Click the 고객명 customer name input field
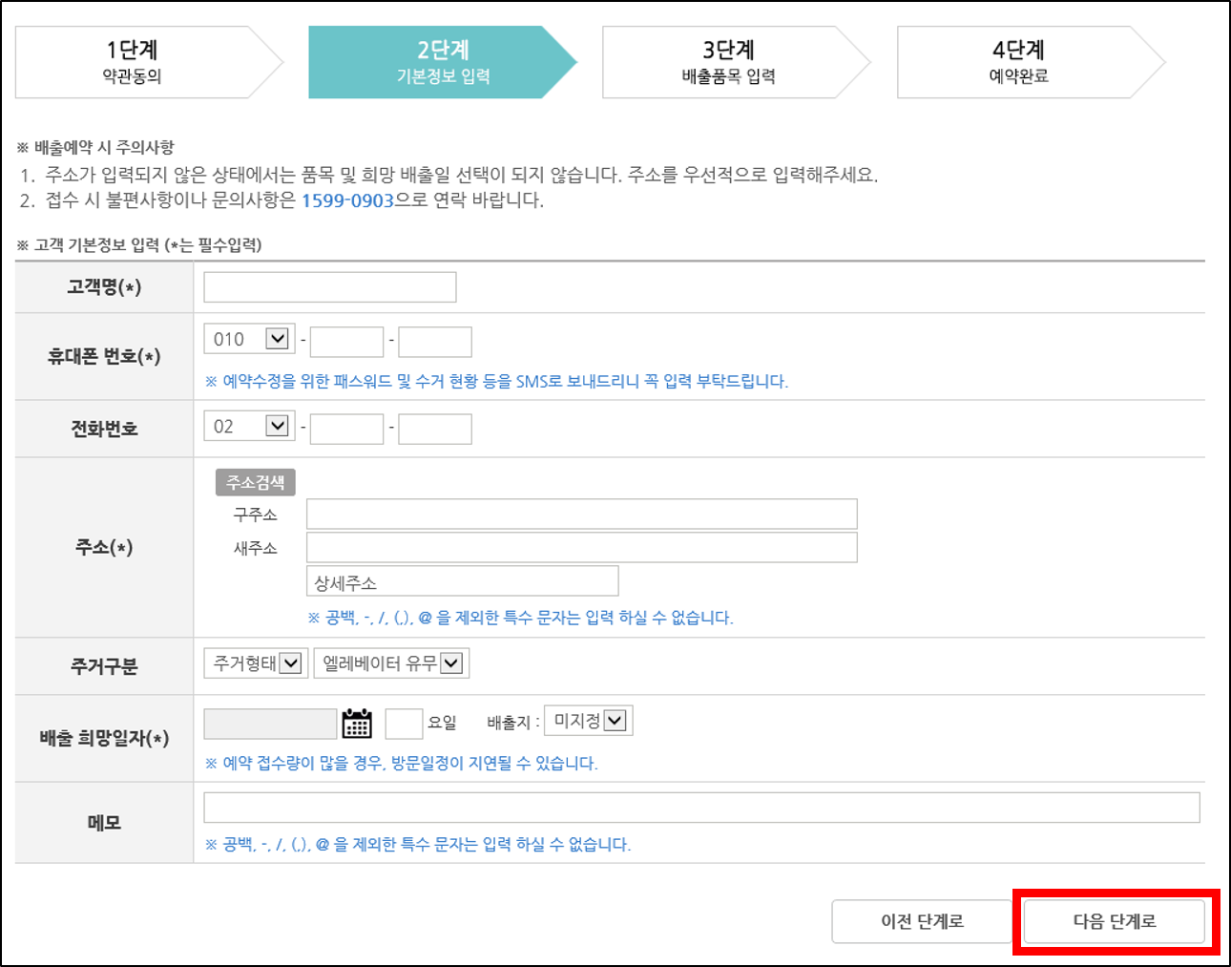The image size is (1231, 967). (328, 285)
